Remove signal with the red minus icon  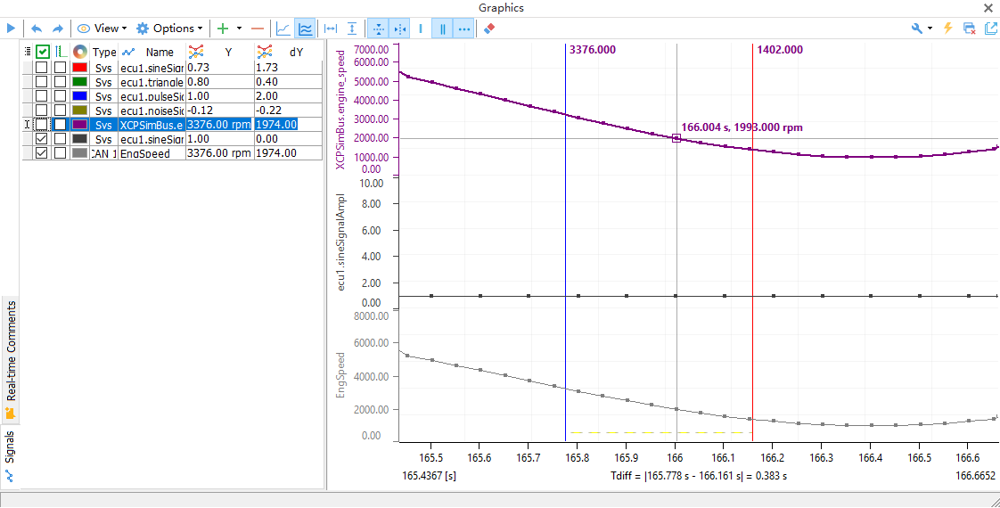257,29
